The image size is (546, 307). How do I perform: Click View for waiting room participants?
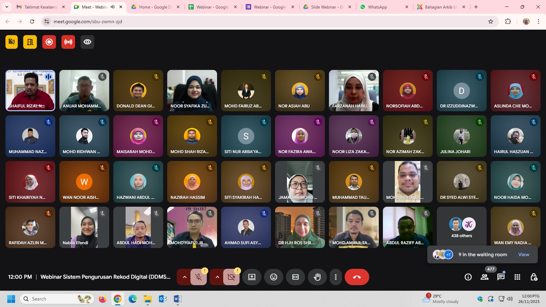[523, 254]
